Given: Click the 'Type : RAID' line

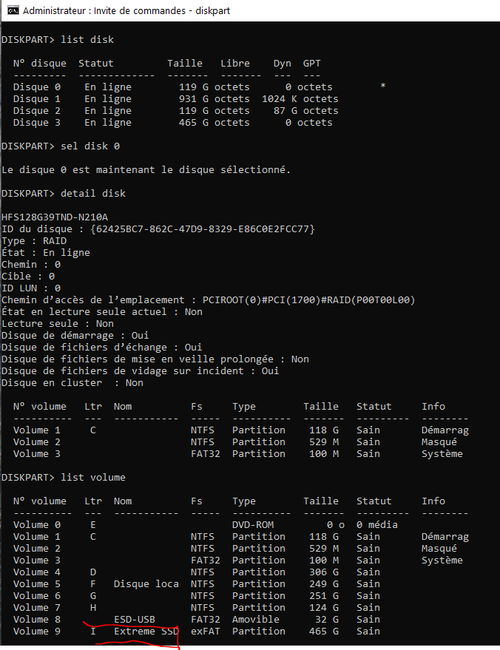Looking at the screenshot, I should click(x=34, y=241).
